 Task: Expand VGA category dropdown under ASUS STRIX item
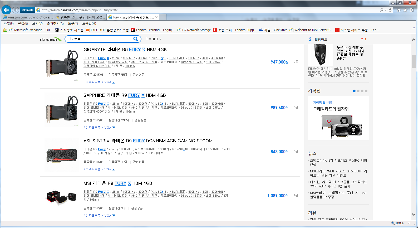(x=114, y=169)
